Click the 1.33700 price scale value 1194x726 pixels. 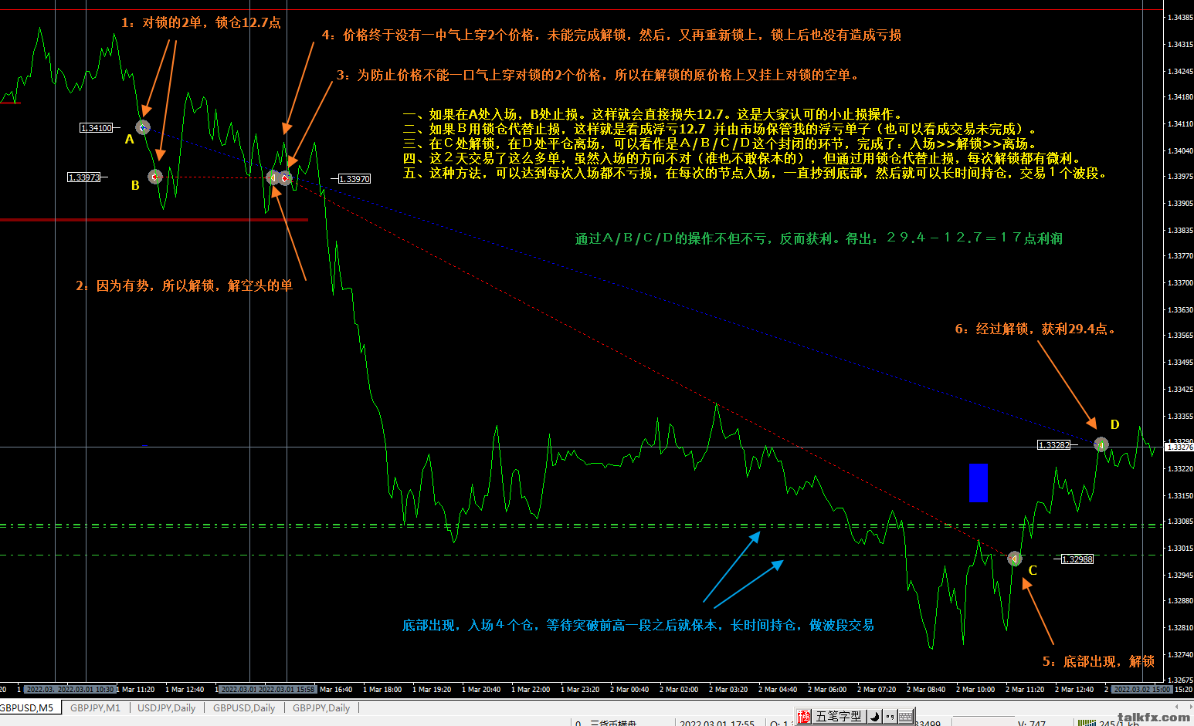click(1179, 283)
